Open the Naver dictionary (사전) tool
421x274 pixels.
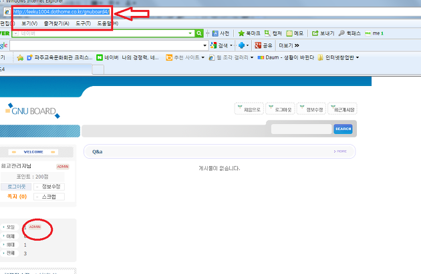(221, 33)
